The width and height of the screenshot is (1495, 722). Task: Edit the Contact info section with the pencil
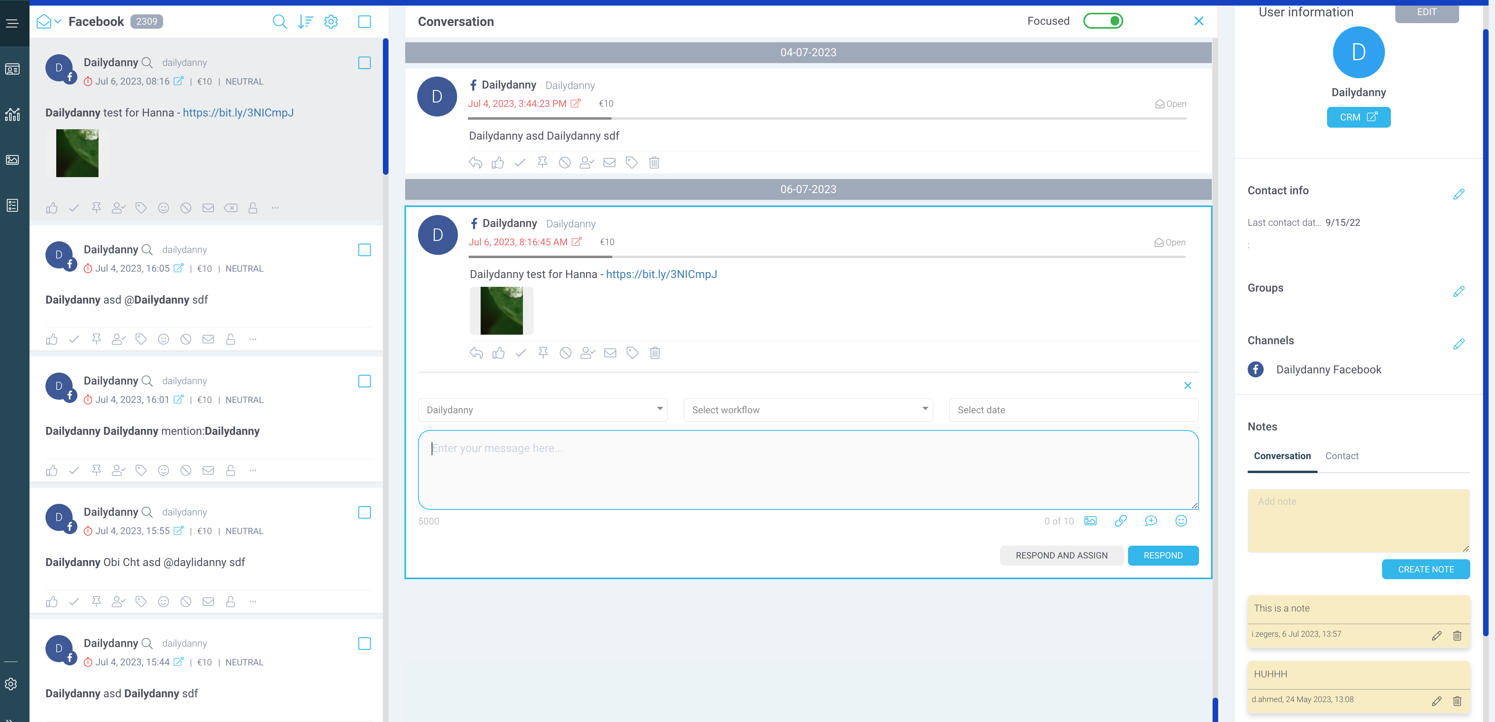pos(1459,194)
